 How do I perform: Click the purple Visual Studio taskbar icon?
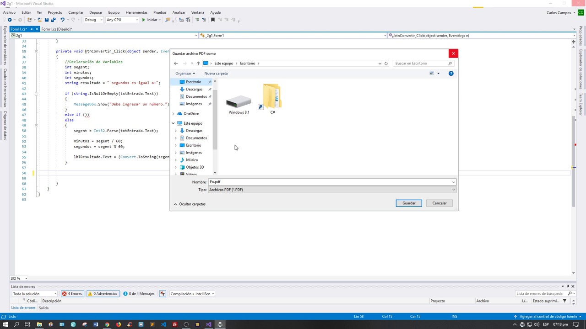(209, 324)
